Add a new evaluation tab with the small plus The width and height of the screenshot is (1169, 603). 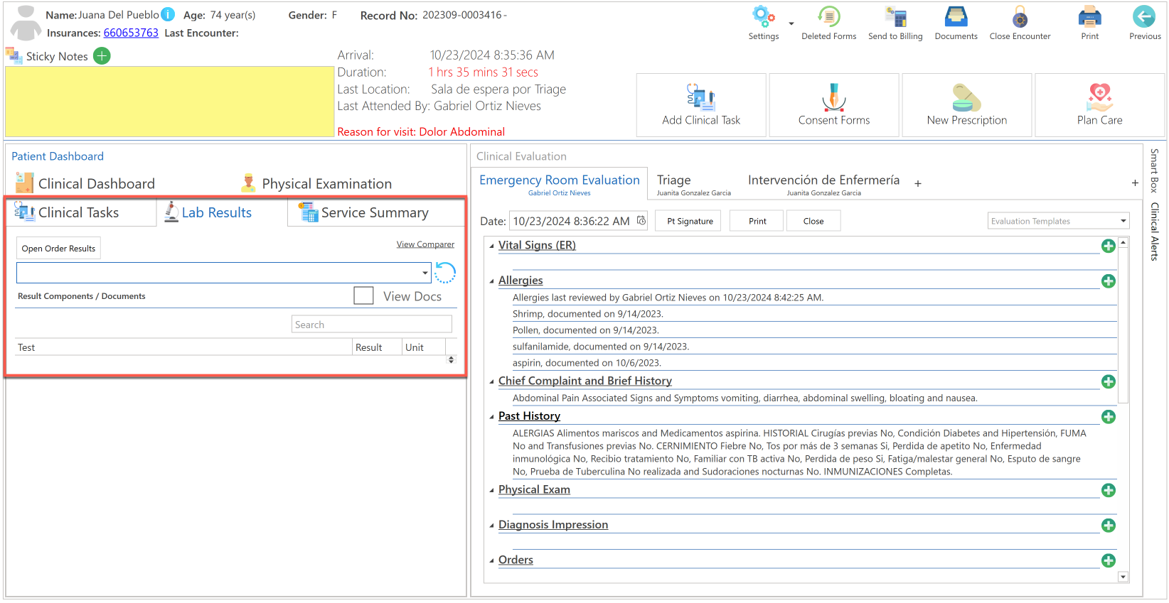pyautogui.click(x=918, y=183)
